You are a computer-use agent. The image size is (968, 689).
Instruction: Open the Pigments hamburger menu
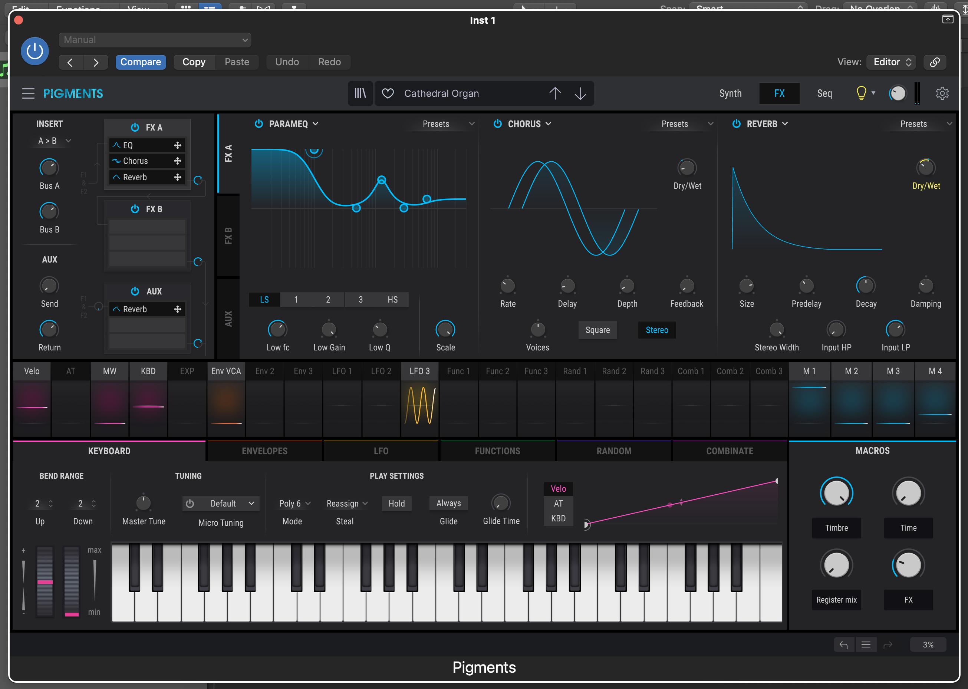point(28,93)
